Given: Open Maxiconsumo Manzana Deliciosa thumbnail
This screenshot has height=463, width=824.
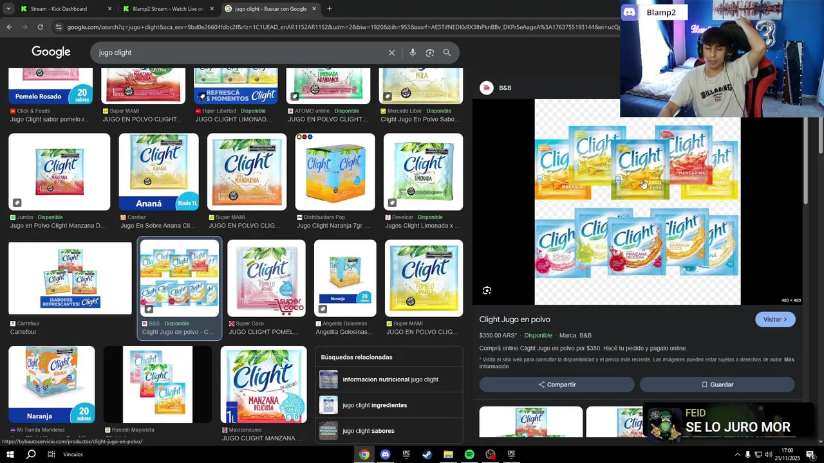Looking at the screenshot, I should coord(264,385).
